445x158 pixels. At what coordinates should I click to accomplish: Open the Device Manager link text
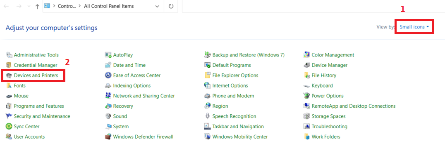[329, 65]
